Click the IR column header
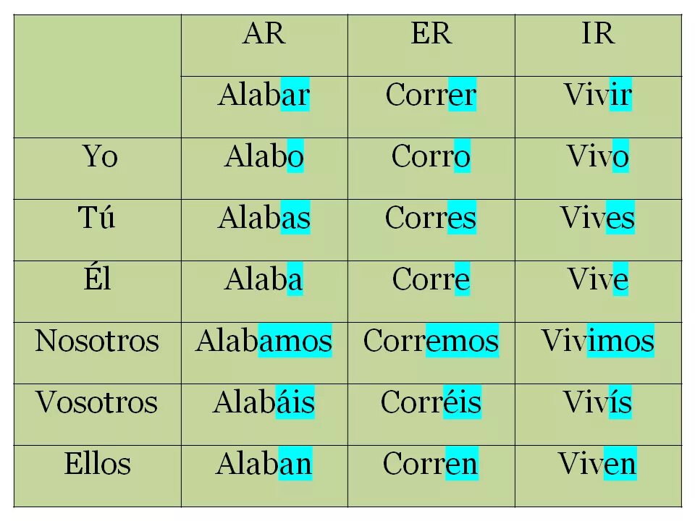Image resolution: width=695 pixels, height=521 pixels. pyautogui.click(x=599, y=33)
